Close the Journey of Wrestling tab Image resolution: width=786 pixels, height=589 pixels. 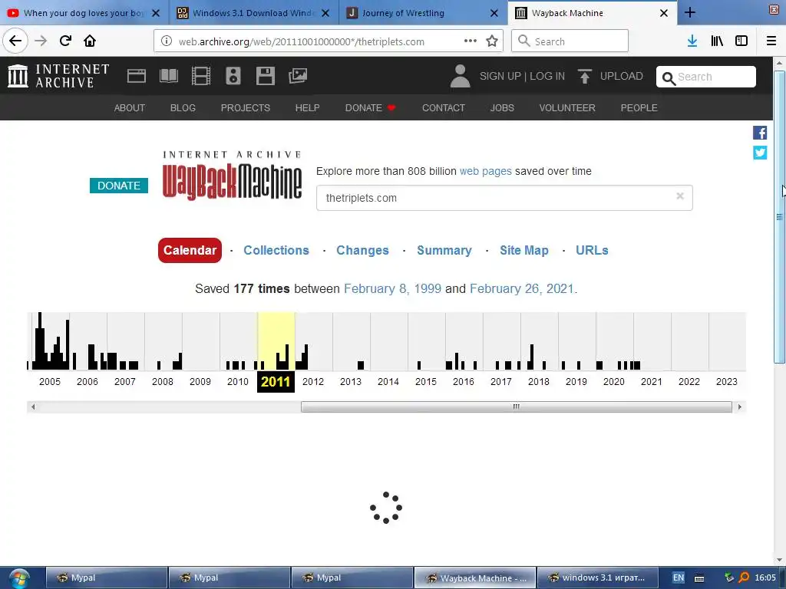(x=494, y=13)
